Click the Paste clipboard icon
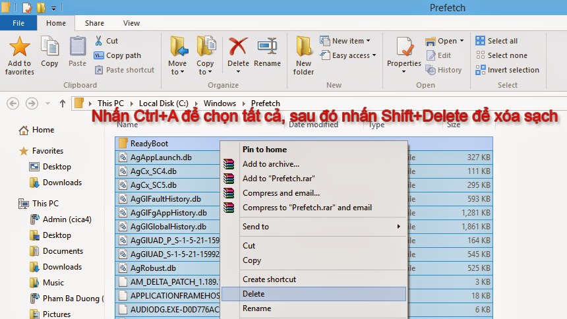 (77, 47)
